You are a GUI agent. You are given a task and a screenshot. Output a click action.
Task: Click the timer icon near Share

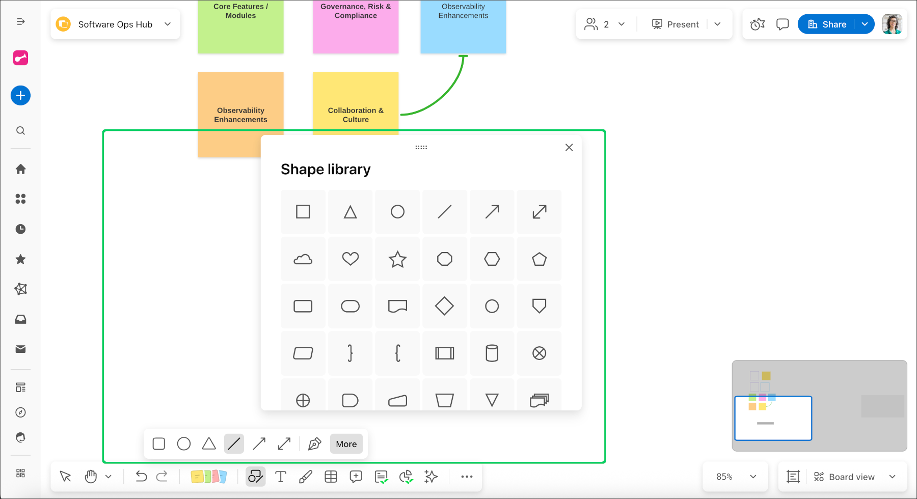pos(758,24)
